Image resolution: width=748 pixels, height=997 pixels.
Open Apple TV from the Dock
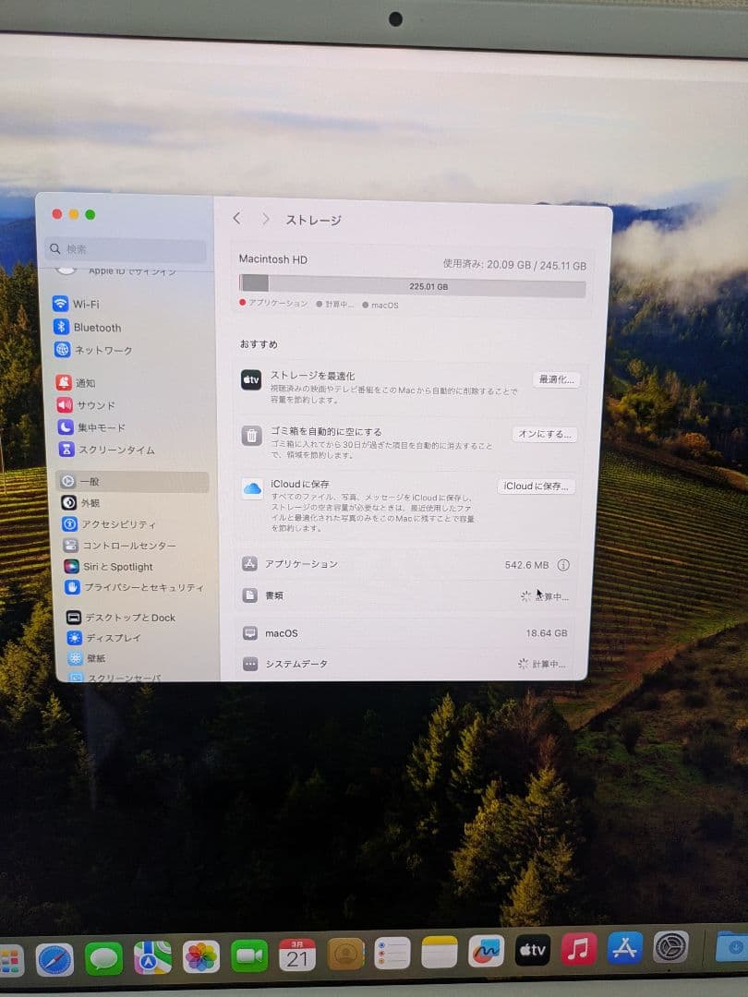tap(533, 950)
